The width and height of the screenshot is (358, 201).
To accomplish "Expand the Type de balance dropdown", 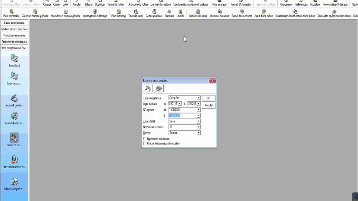I will pyautogui.click(x=198, y=98).
